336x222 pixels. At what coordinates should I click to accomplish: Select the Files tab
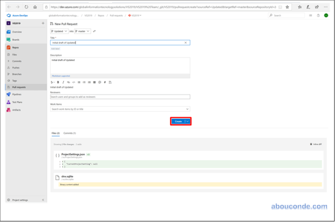[56, 133]
